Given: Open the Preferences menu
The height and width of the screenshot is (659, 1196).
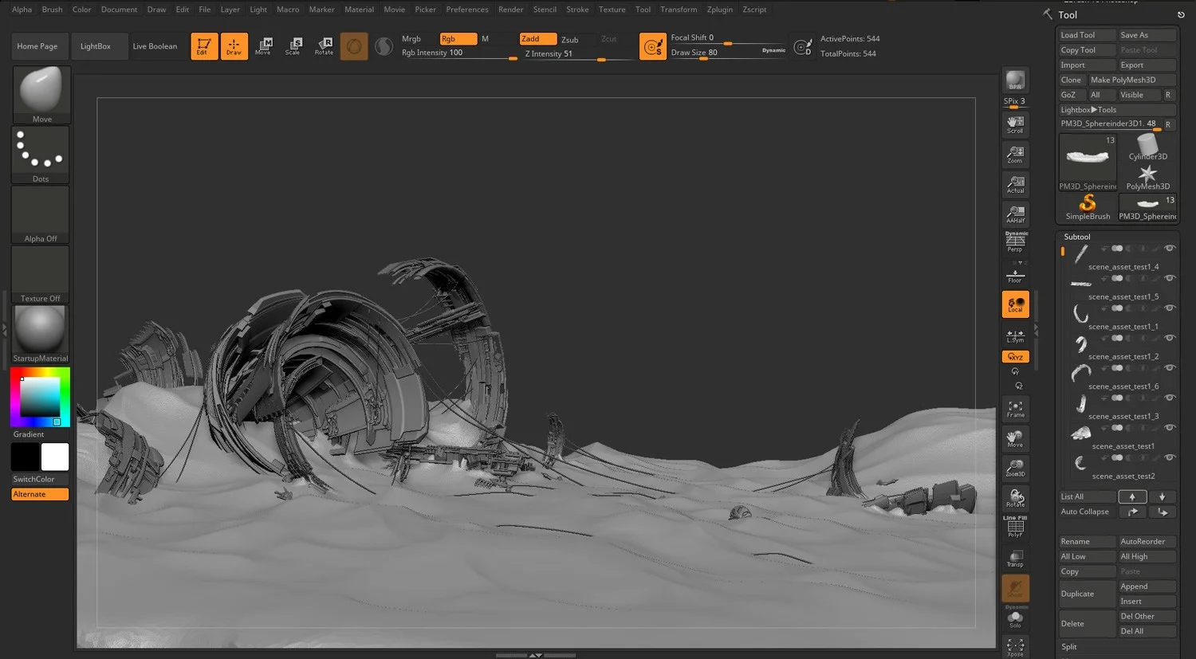Looking at the screenshot, I should tap(466, 9).
